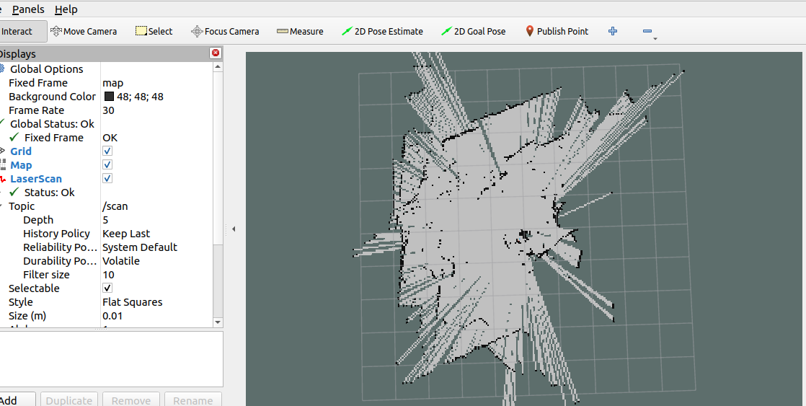Click the Grid display icon
806x406 pixels.
tap(3, 151)
